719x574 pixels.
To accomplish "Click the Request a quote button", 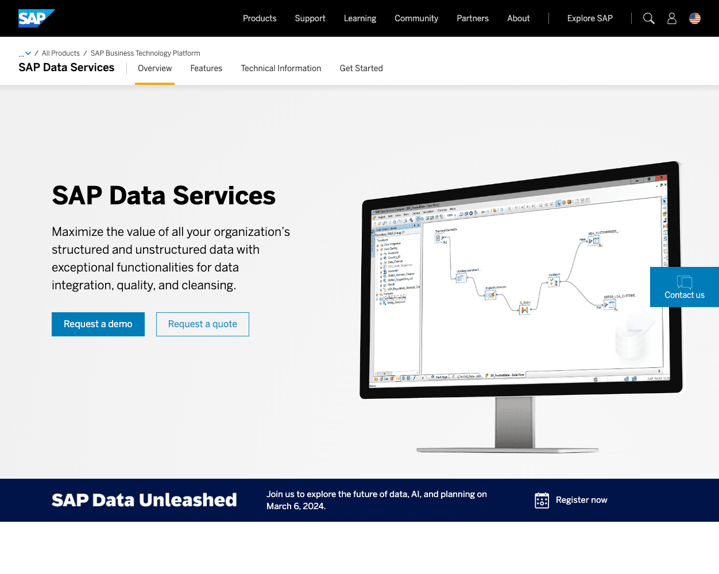I will 203,324.
